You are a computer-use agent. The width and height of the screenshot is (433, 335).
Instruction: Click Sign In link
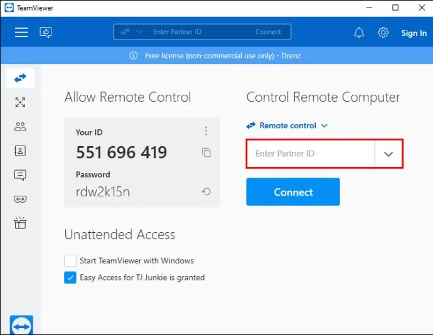click(414, 33)
